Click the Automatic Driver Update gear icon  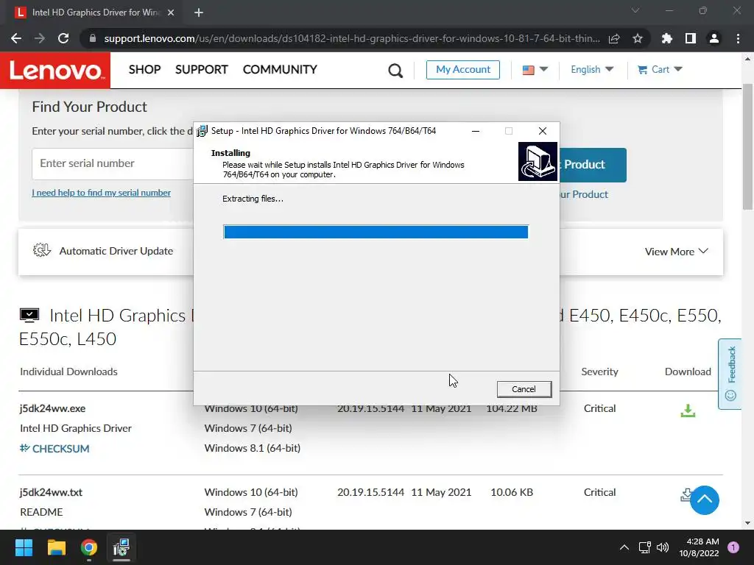pos(42,250)
